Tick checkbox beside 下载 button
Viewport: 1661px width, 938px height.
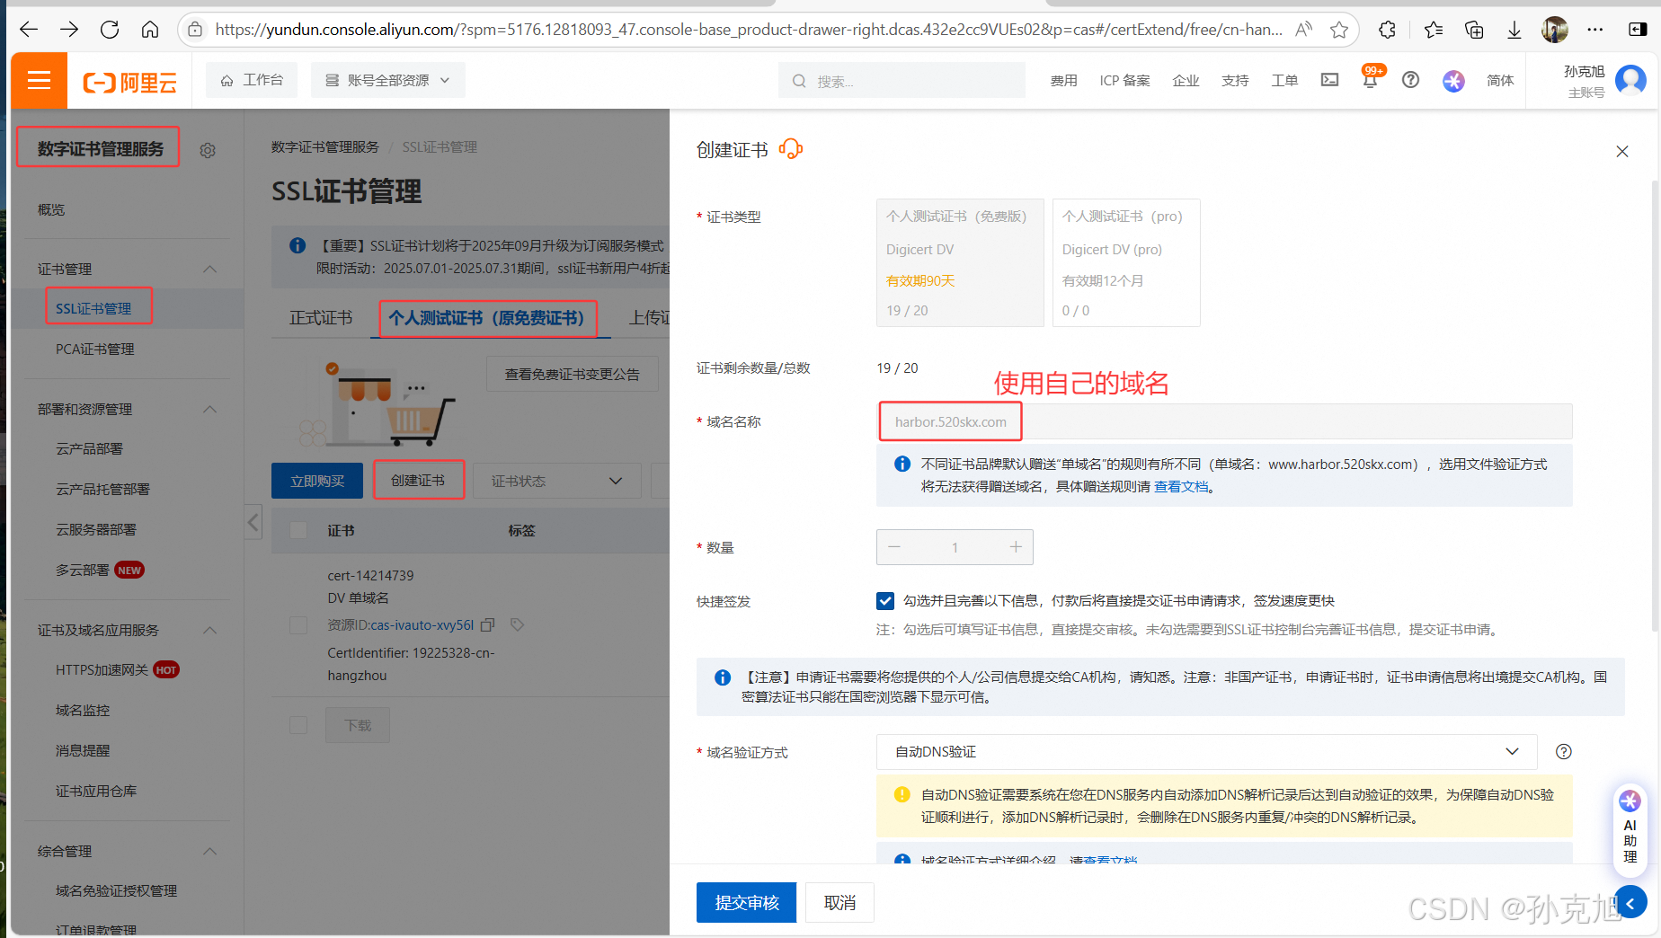coord(298,725)
